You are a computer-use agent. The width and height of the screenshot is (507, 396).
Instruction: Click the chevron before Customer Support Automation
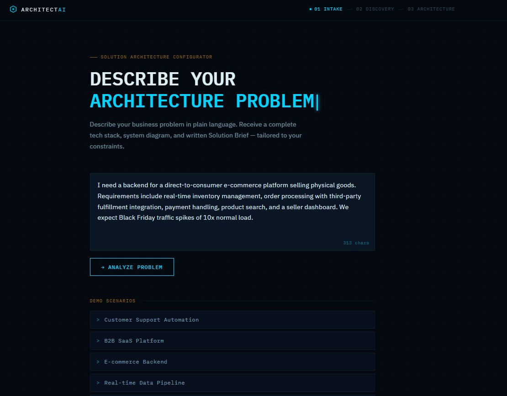(x=98, y=320)
